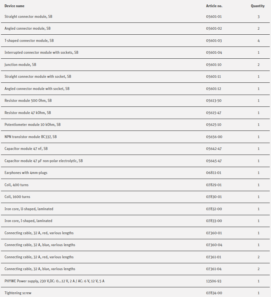271x297 pixels.
Task: Click the Quantity column header
Action: coord(258,6)
